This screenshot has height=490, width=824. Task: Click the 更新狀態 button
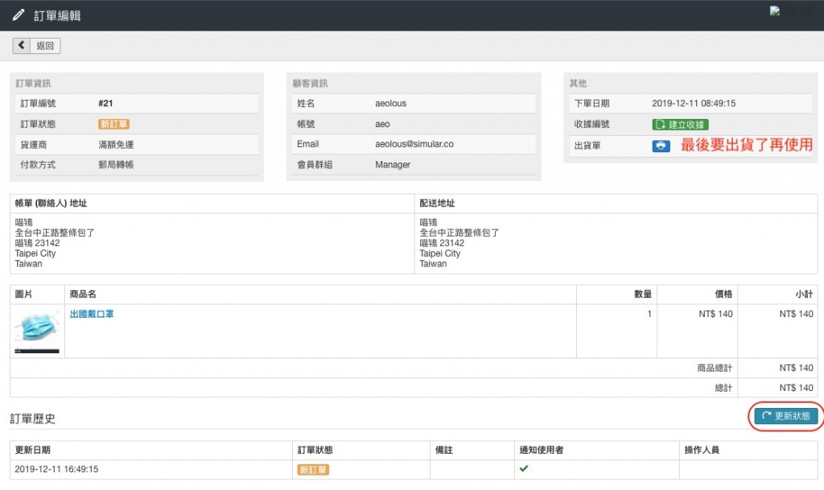(786, 416)
